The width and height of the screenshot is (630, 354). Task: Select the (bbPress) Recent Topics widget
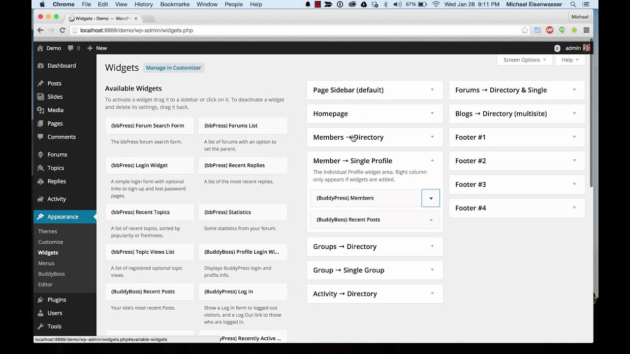tap(150, 212)
